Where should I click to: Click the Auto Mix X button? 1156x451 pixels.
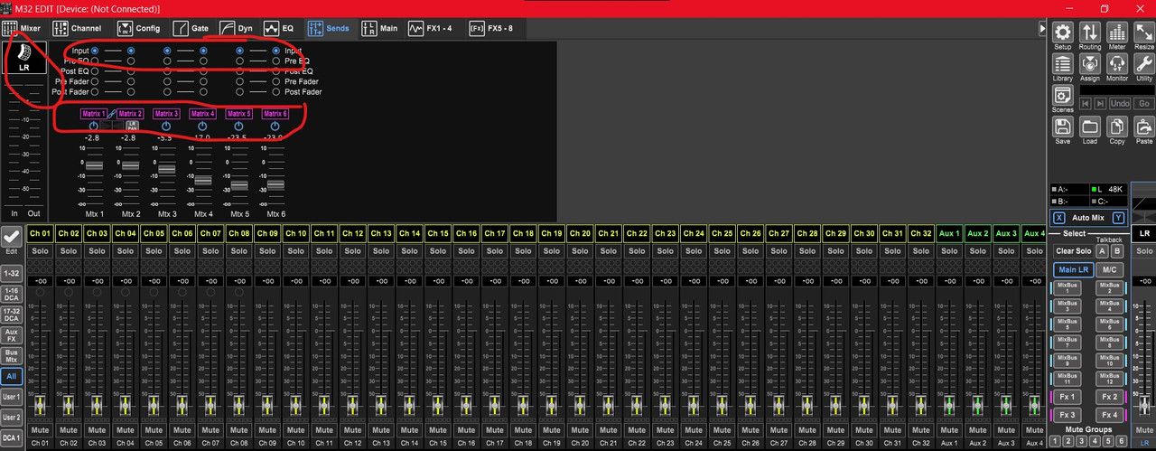pos(1059,218)
